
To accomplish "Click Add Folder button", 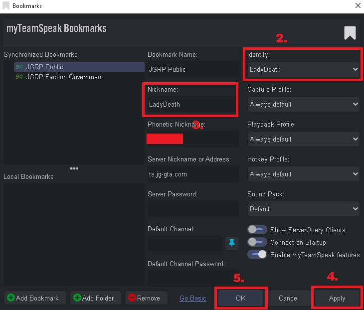I will coord(96,298).
